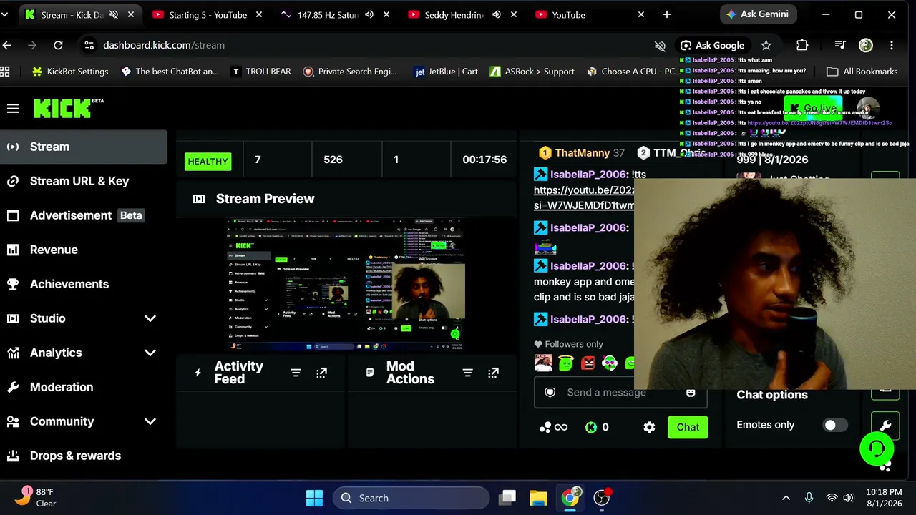916x515 pixels.
Task: Click the taskbar Search box
Action: (x=411, y=498)
